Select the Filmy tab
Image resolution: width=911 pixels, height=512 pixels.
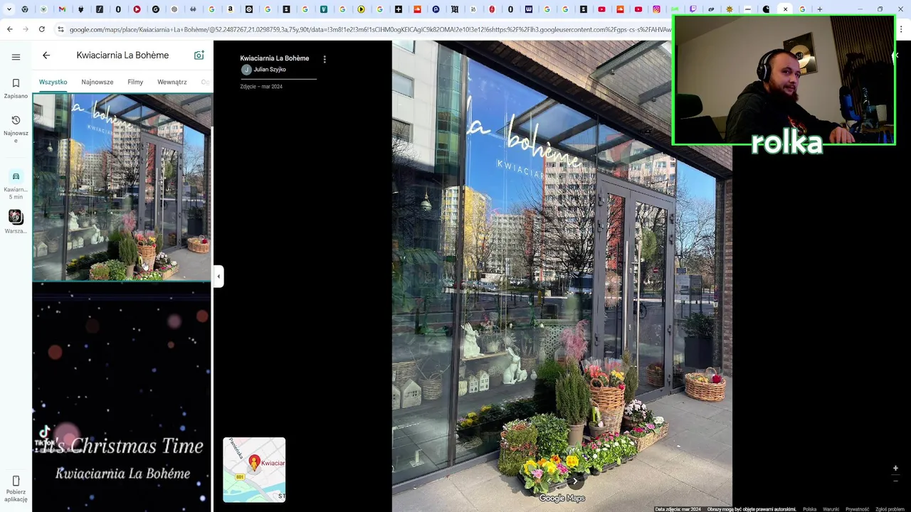pos(135,82)
